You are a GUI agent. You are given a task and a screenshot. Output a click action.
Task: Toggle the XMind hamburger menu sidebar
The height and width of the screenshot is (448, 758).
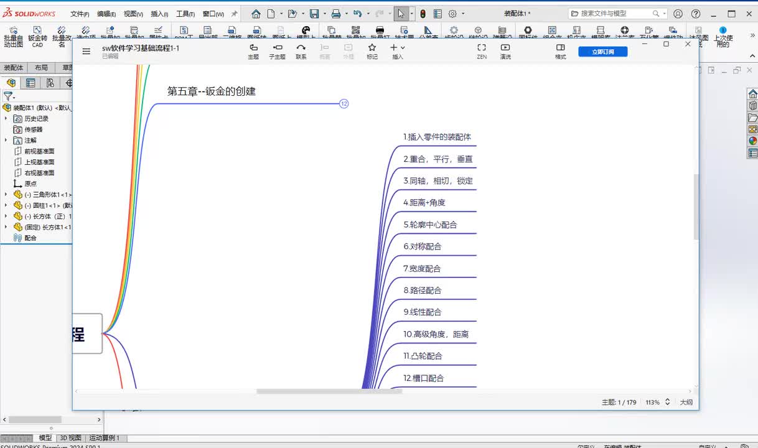tap(87, 52)
